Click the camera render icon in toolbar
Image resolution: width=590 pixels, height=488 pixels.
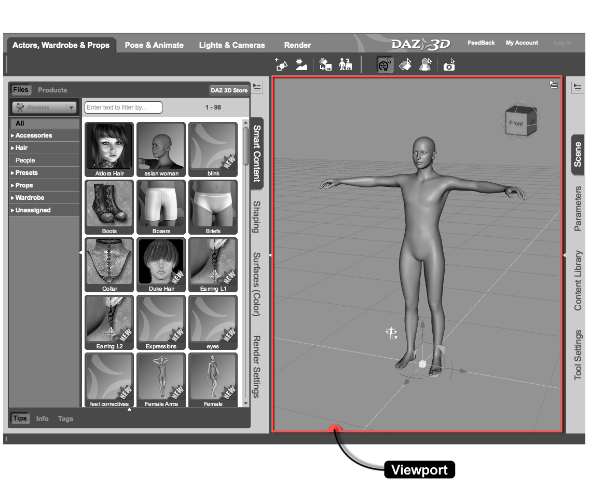click(x=449, y=65)
